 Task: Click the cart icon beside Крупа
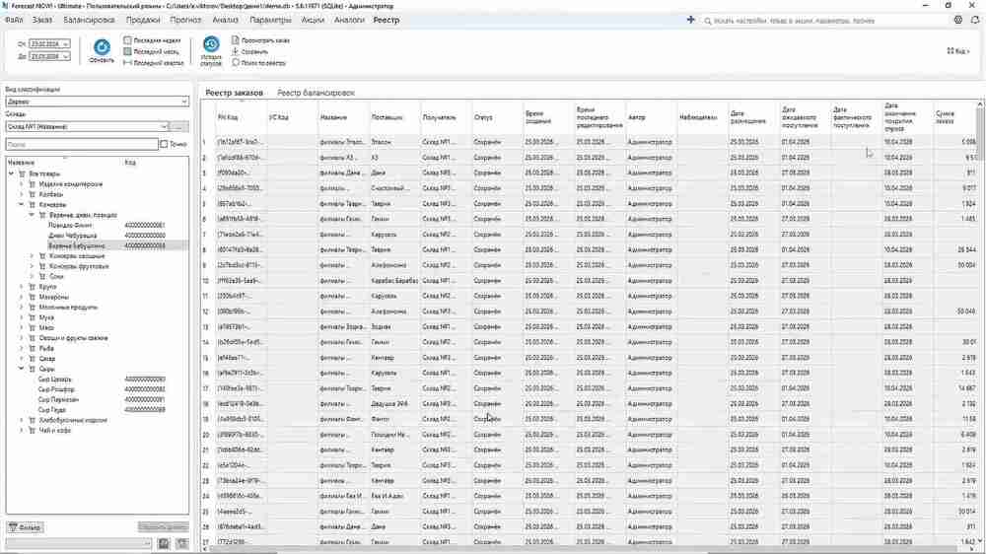pyautogui.click(x=32, y=287)
